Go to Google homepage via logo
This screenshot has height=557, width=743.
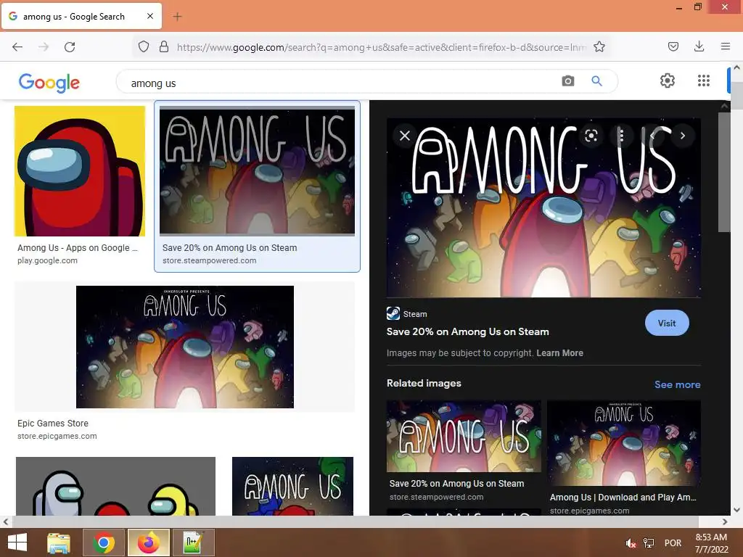49,83
